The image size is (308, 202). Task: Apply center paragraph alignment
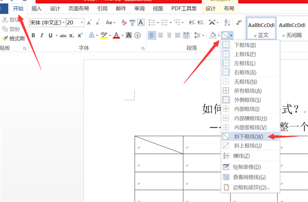(x=160, y=35)
